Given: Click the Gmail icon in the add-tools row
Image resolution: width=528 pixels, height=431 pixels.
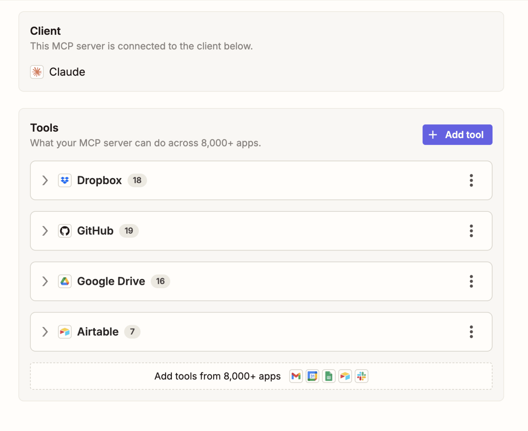Looking at the screenshot, I should coord(296,376).
